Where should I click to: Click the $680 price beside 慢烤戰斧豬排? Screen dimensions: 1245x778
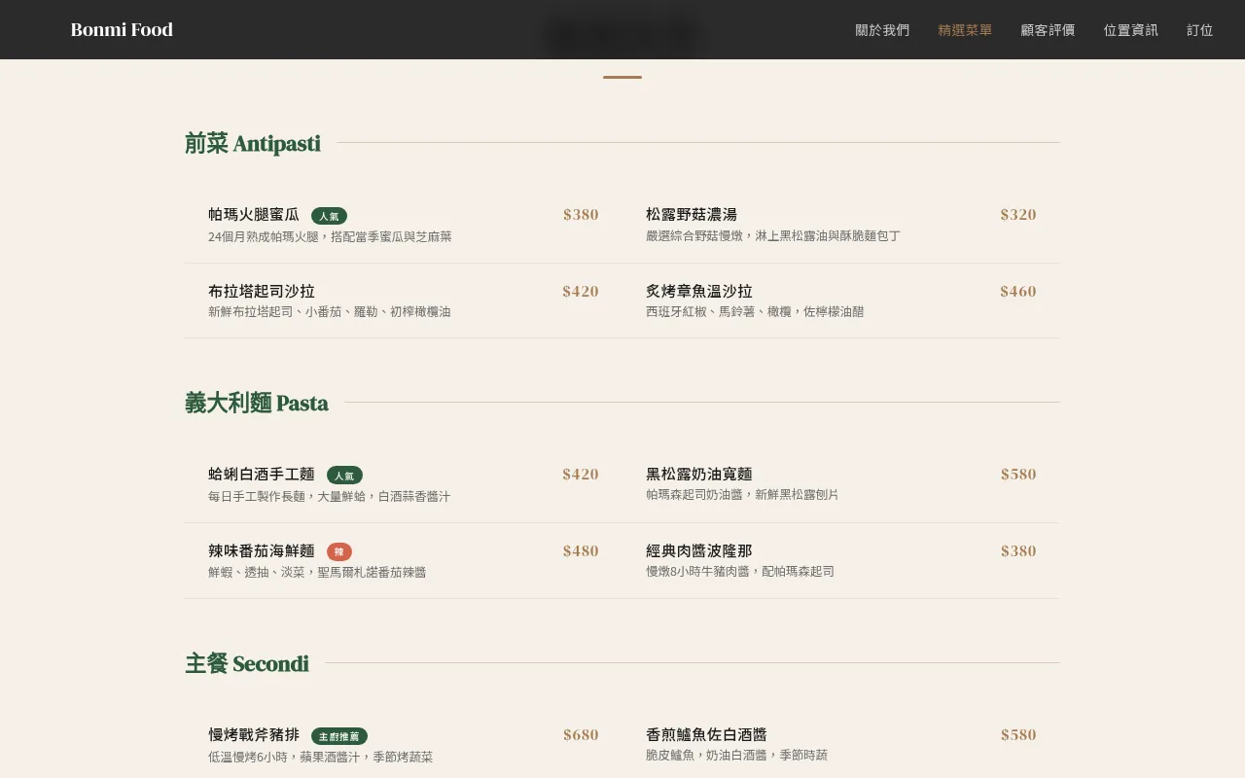[x=581, y=735]
